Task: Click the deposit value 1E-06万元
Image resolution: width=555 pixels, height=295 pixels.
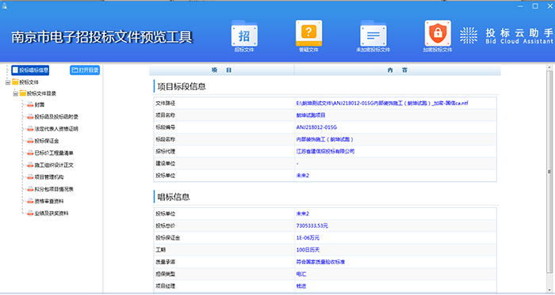Action: (308, 238)
